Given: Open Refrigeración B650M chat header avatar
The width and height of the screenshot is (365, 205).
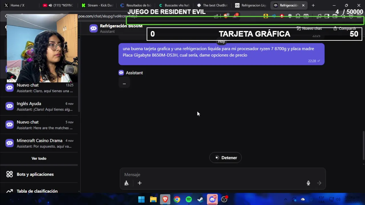Looking at the screenshot, I should [94, 28].
